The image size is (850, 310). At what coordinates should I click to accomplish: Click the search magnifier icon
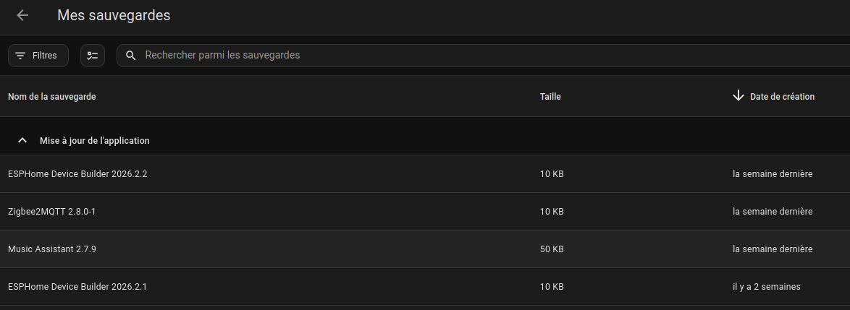131,56
